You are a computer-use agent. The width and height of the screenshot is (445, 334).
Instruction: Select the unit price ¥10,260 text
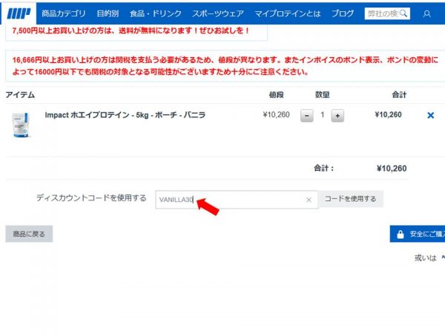[x=276, y=115]
